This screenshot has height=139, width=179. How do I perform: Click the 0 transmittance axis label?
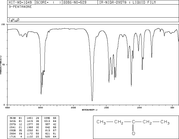click(4, 105)
